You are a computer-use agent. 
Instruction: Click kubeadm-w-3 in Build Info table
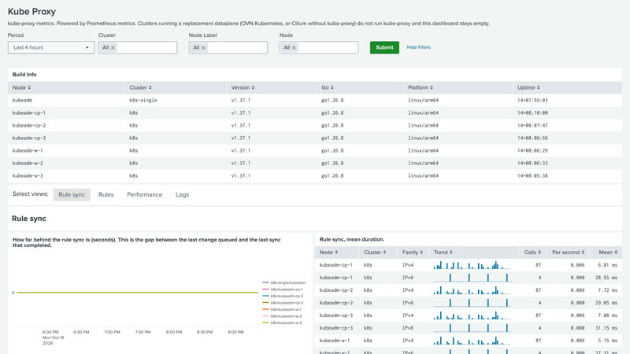click(x=28, y=175)
